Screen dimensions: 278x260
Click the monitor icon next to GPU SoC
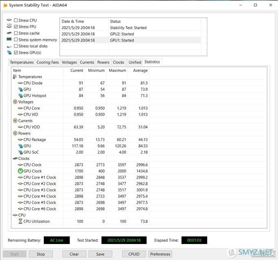point(20,152)
